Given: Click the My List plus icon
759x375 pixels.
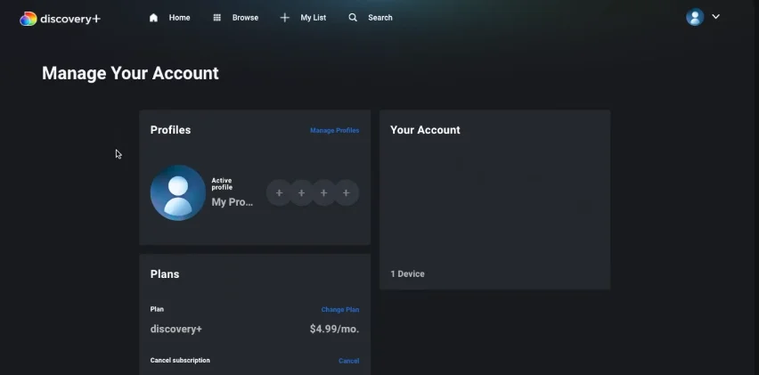Looking at the screenshot, I should 285,18.
